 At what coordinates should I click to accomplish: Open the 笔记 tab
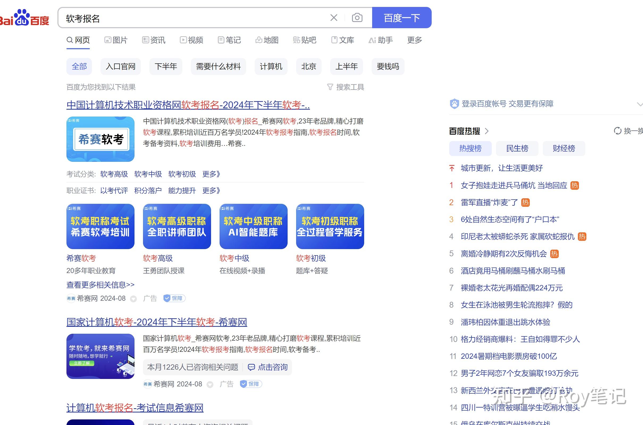point(229,40)
